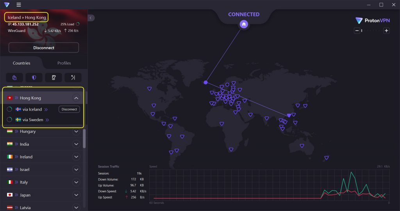Screen dimensions: 400x211
Task: Click the traffic speed graph
Action: [270, 185]
